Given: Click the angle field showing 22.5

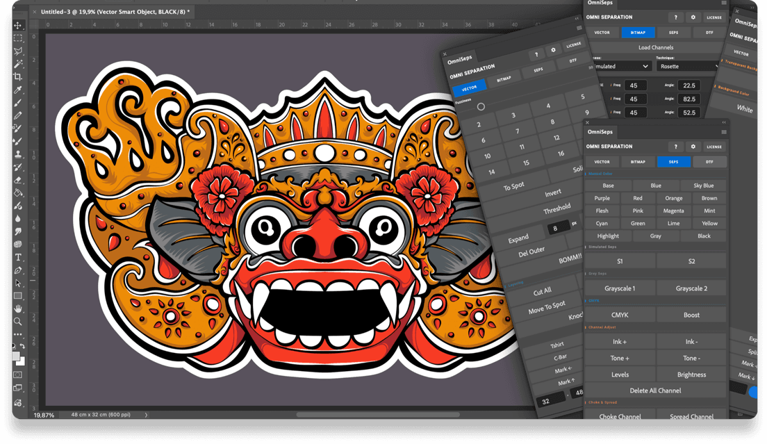Looking at the screenshot, I should (689, 85).
